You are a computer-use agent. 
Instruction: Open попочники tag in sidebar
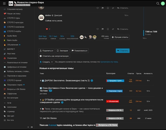[x=12, y=107]
